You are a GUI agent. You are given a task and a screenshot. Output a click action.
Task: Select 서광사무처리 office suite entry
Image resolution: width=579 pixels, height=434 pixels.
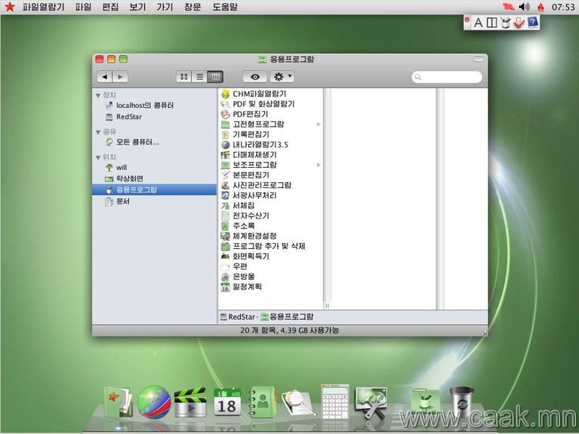pos(248,195)
